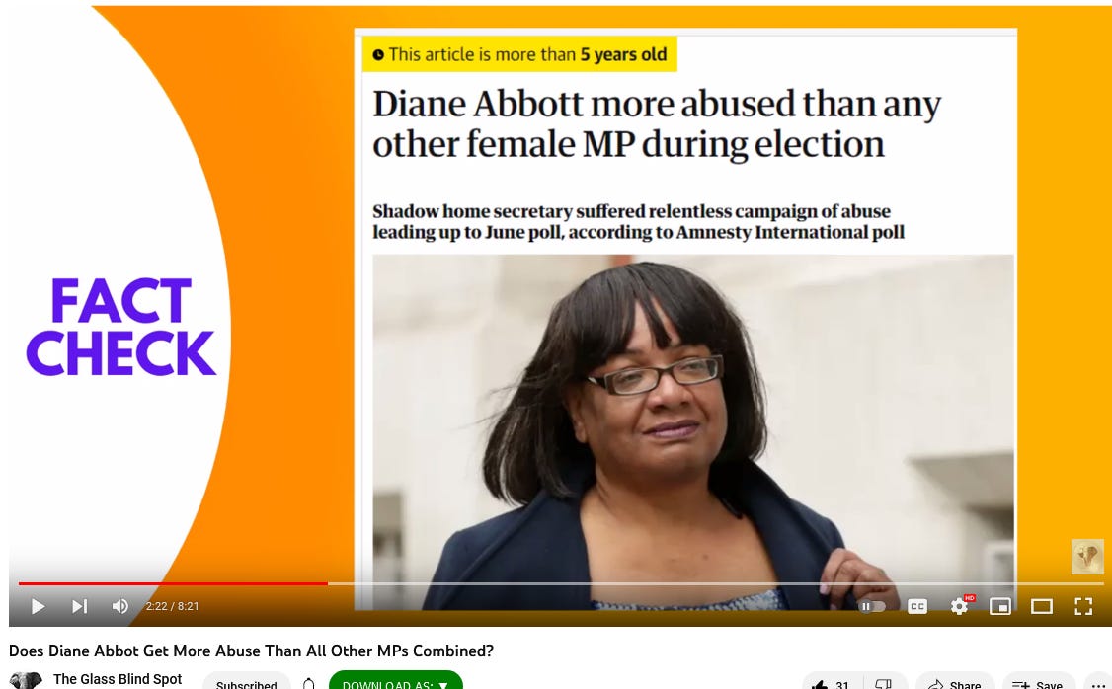Viewport: 1112px width, 689px height.
Task: Skip to the next video
Action: coord(79,606)
